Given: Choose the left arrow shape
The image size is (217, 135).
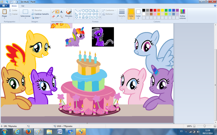Looking at the screenshot, I should 94,14.
